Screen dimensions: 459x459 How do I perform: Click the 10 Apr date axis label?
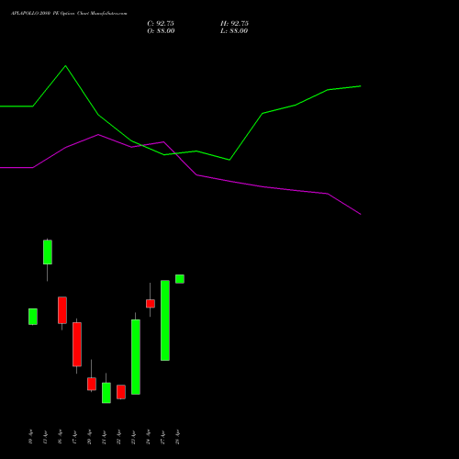30,437
